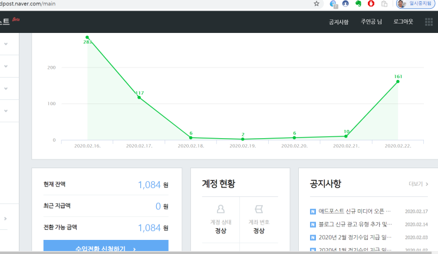Open 더보기 in the 공지사항 panel

pyautogui.click(x=418, y=184)
